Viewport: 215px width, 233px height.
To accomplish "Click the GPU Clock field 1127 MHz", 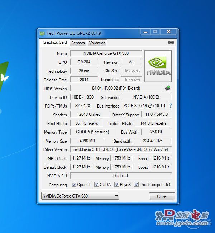I will [x=81, y=158].
